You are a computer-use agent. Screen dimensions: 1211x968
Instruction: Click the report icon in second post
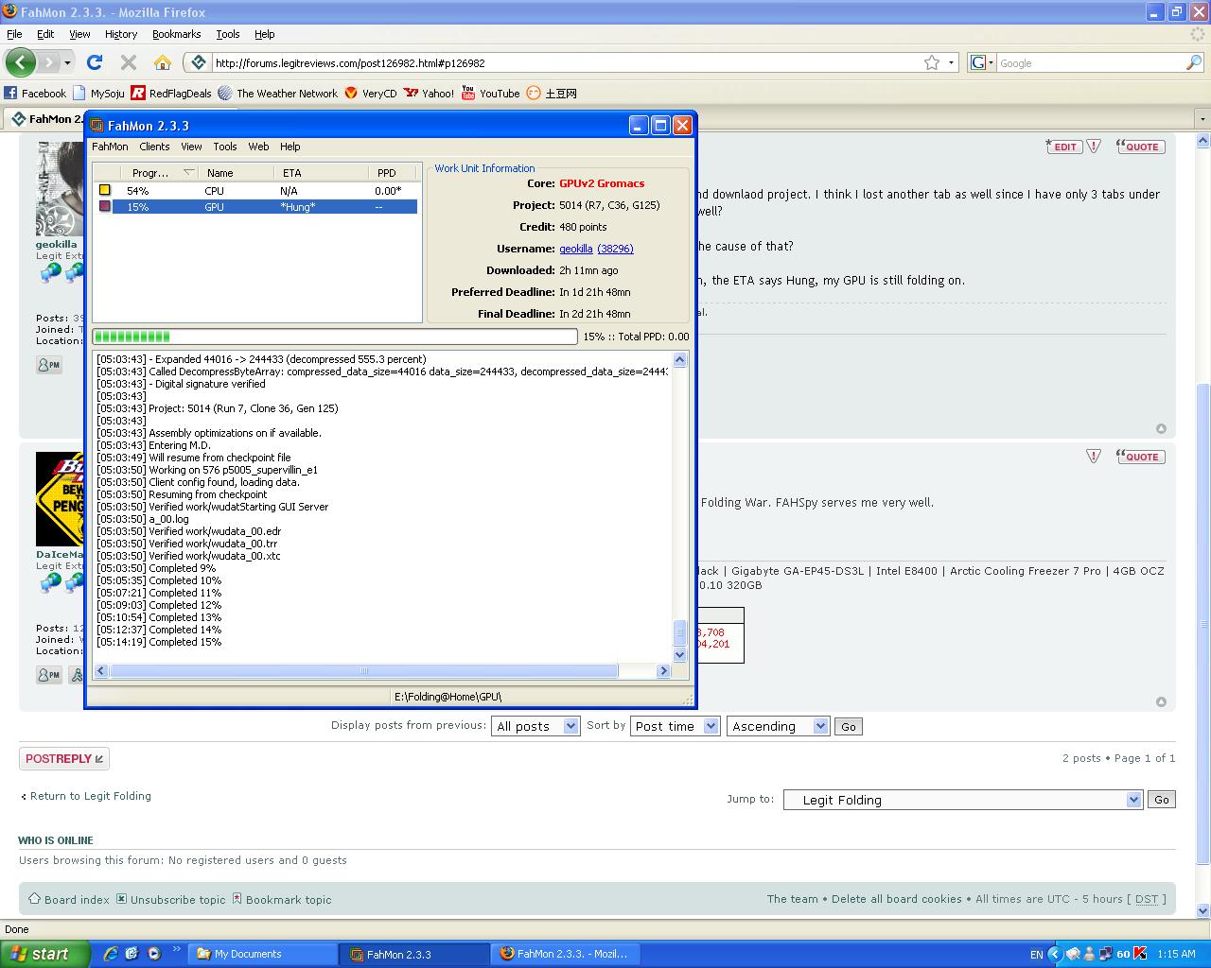click(1094, 457)
